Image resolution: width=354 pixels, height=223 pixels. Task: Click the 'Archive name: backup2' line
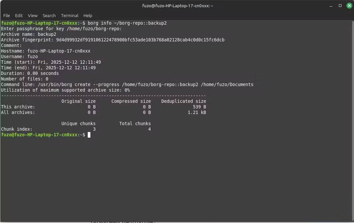point(29,34)
